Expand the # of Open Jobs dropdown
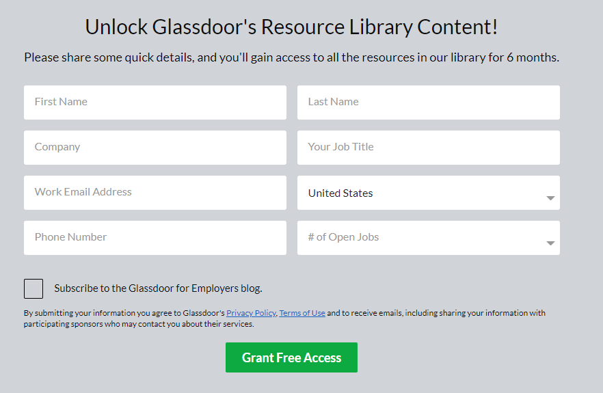 pyautogui.click(x=428, y=238)
